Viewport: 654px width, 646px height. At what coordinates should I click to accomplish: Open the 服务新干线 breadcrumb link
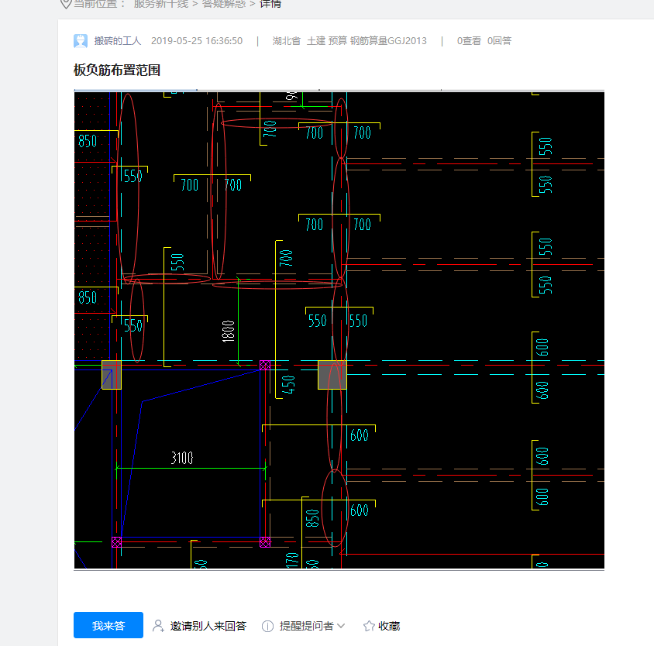(x=161, y=4)
